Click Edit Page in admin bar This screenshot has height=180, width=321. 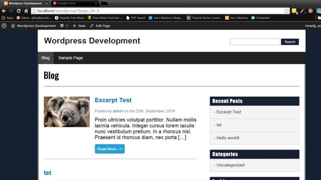point(100,25)
